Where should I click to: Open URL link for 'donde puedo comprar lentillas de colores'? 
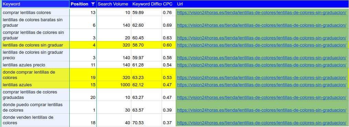tap(261, 110)
